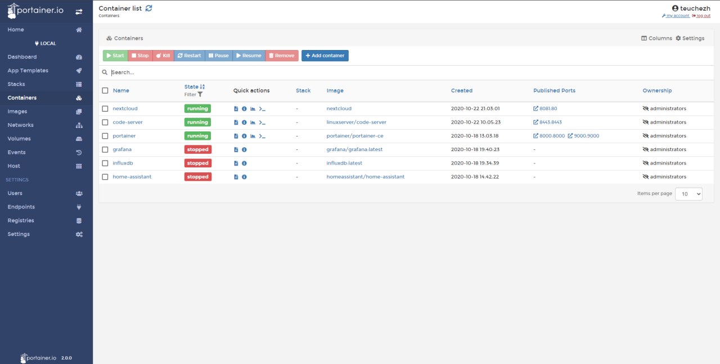View stats chart for code-server

(x=253, y=122)
